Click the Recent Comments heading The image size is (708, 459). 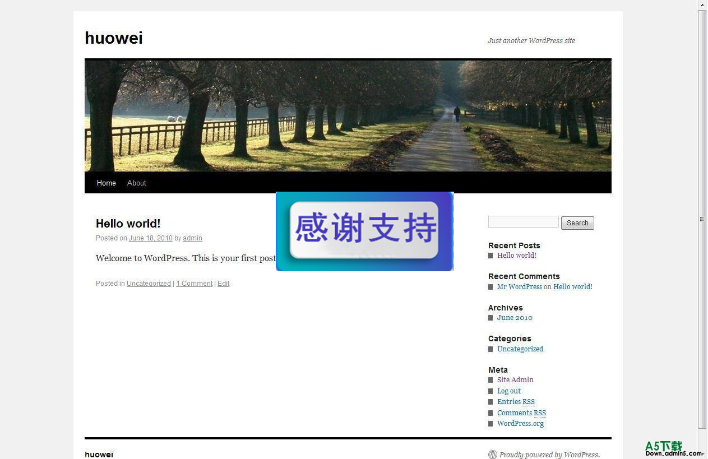[x=524, y=276]
